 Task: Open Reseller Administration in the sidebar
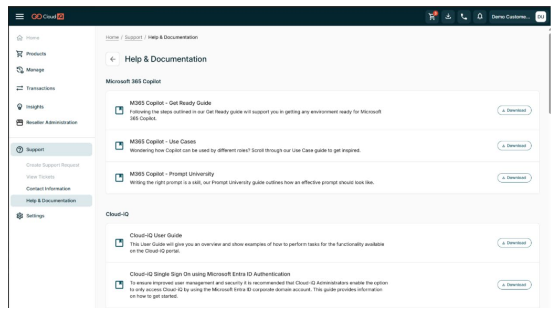point(51,123)
